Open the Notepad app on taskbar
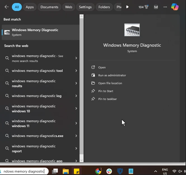Image resolution: width=186 pixels, height=175 pixels. click(x=131, y=171)
